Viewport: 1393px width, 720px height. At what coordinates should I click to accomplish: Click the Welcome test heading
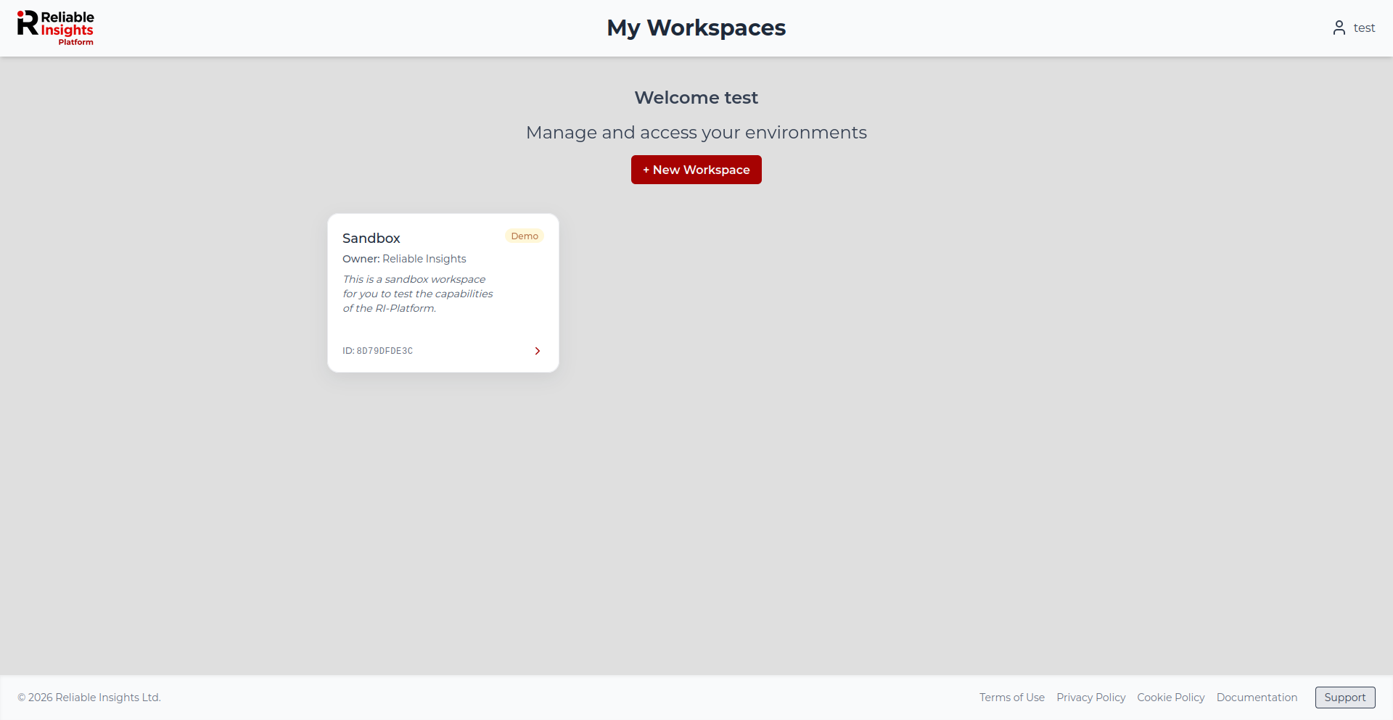click(x=696, y=97)
